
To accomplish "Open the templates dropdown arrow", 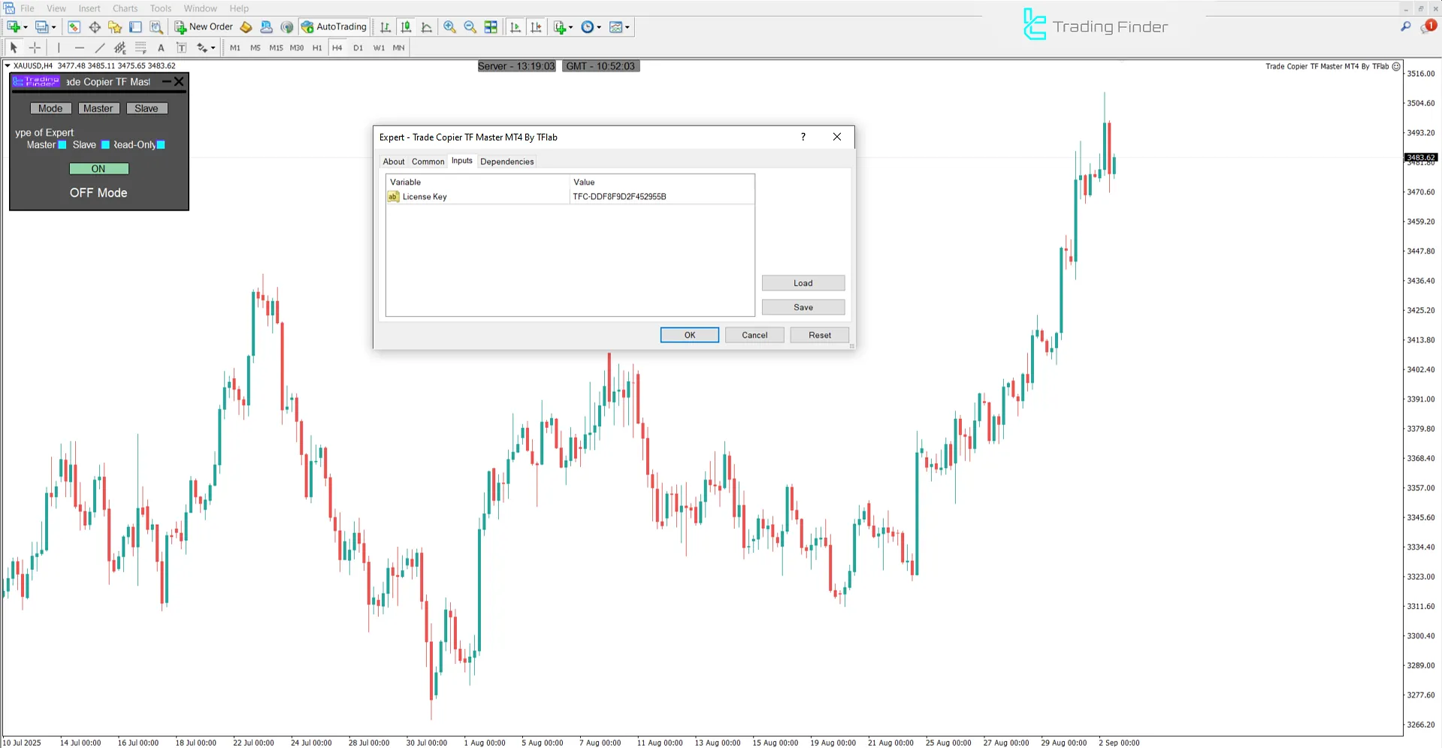I will tap(626, 27).
